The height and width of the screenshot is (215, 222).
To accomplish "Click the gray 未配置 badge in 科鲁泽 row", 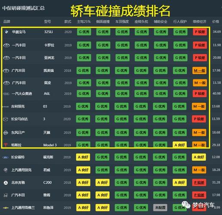I will point(160,208).
